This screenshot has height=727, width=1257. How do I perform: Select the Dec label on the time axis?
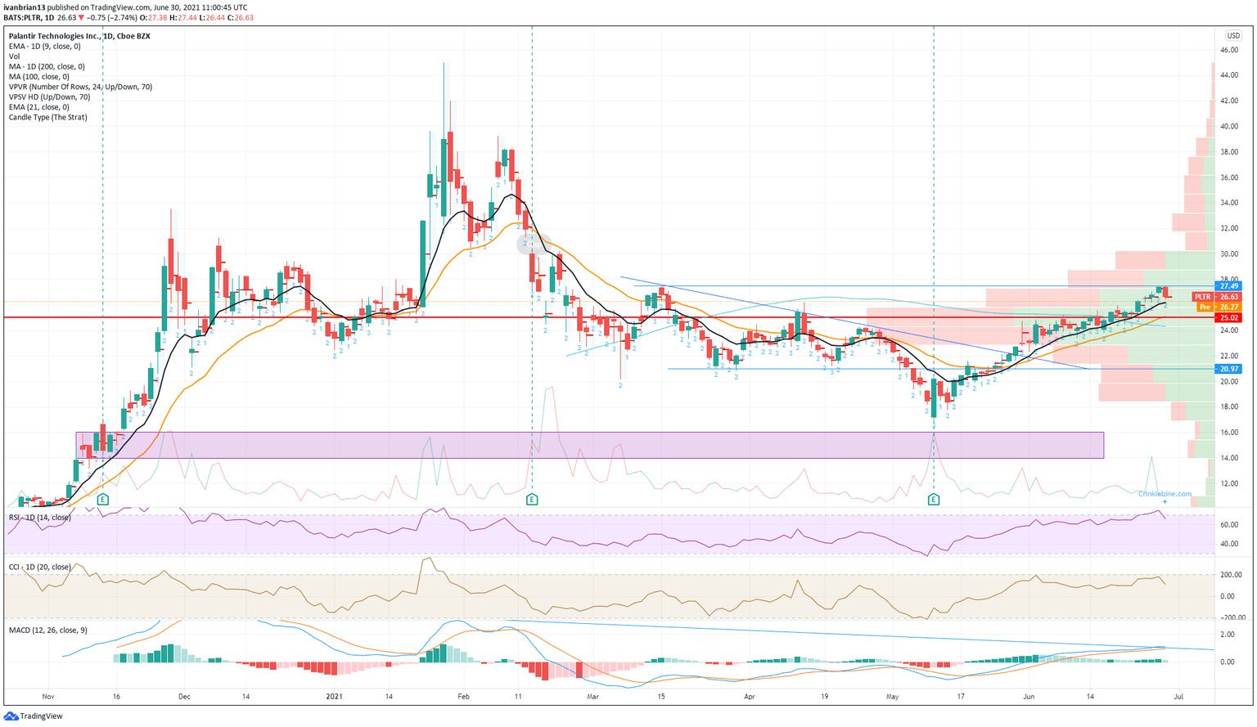(184, 697)
